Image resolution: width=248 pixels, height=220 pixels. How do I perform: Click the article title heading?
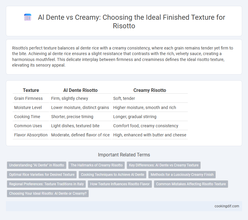pyautogui.click(x=131, y=21)
